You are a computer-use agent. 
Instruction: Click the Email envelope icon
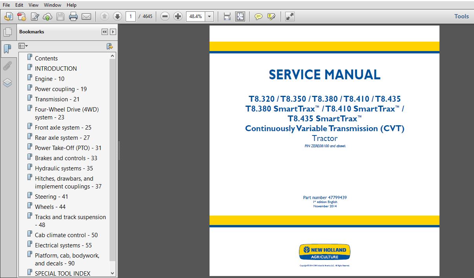point(86,16)
